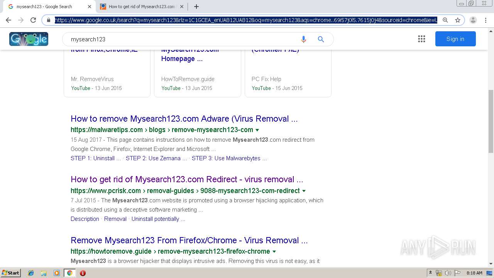
Task: Open media player from taskbar
Action: [57, 273]
